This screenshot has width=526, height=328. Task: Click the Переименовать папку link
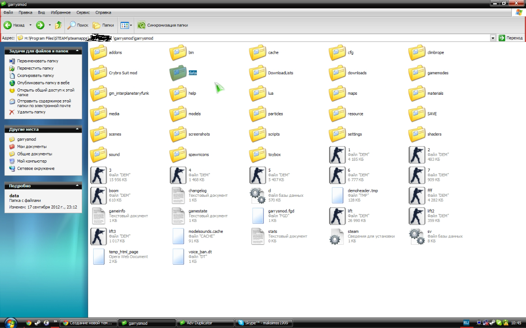[37, 61]
